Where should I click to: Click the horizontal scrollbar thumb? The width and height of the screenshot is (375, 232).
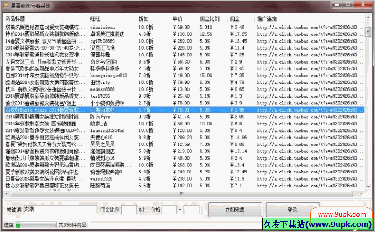tap(182, 194)
